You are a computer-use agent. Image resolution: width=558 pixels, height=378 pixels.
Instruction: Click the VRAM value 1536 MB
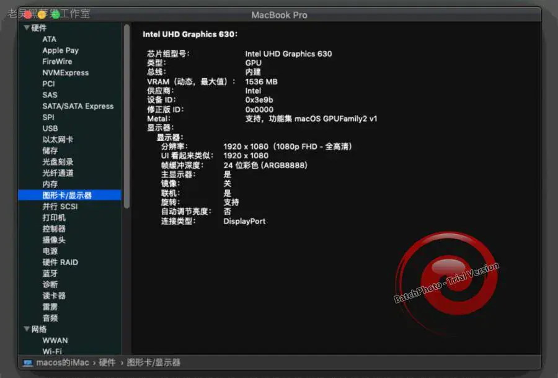pos(261,81)
